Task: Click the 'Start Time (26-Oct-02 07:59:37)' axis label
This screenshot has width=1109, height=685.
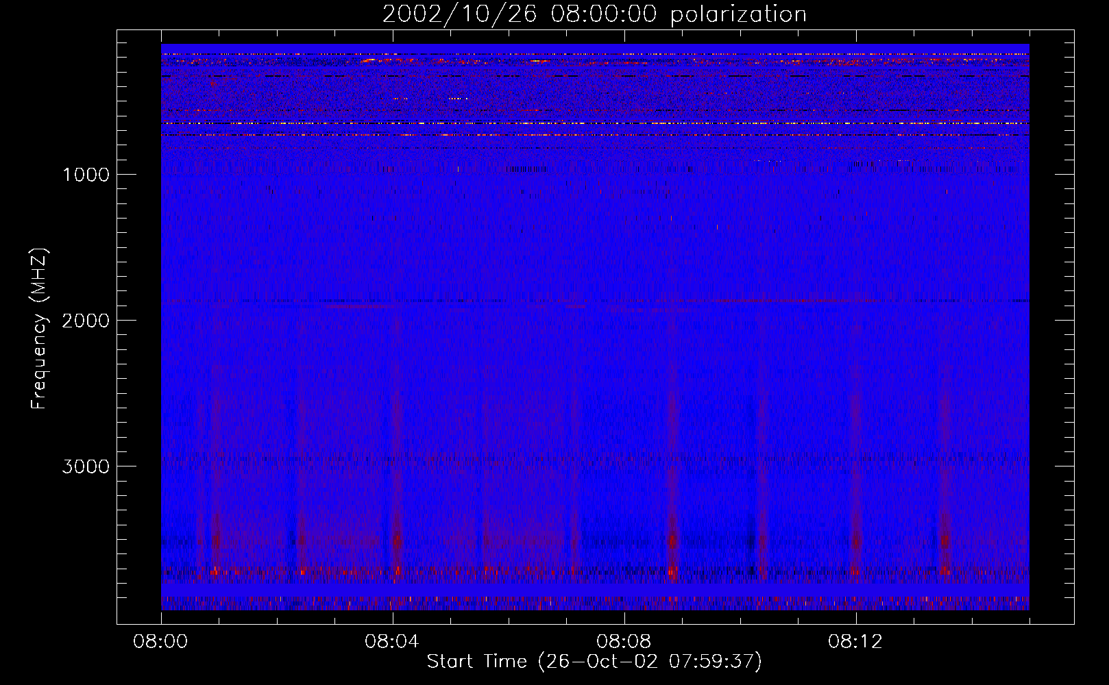Action: [594, 662]
